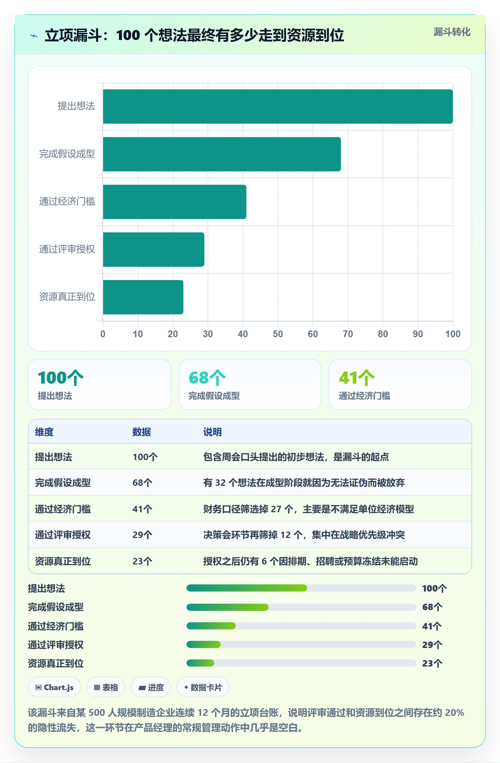Open the 68个 完成假设成型 stat card
Image resolution: width=500 pixels, height=763 pixels.
coord(250,384)
